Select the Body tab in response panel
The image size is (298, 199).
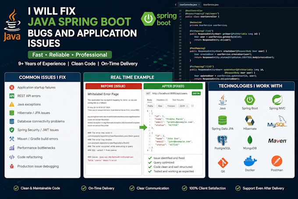149,100
